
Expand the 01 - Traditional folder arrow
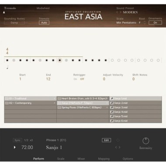pos(55,99)
